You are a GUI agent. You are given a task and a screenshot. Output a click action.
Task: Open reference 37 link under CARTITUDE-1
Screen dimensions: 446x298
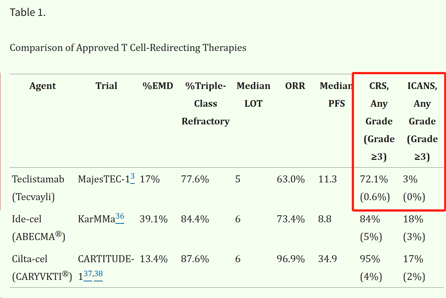[88, 274]
